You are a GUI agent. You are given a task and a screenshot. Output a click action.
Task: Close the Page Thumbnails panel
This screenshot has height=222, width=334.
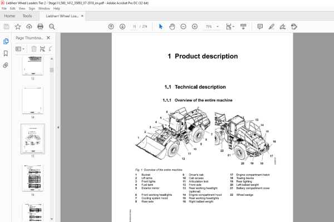(48, 38)
